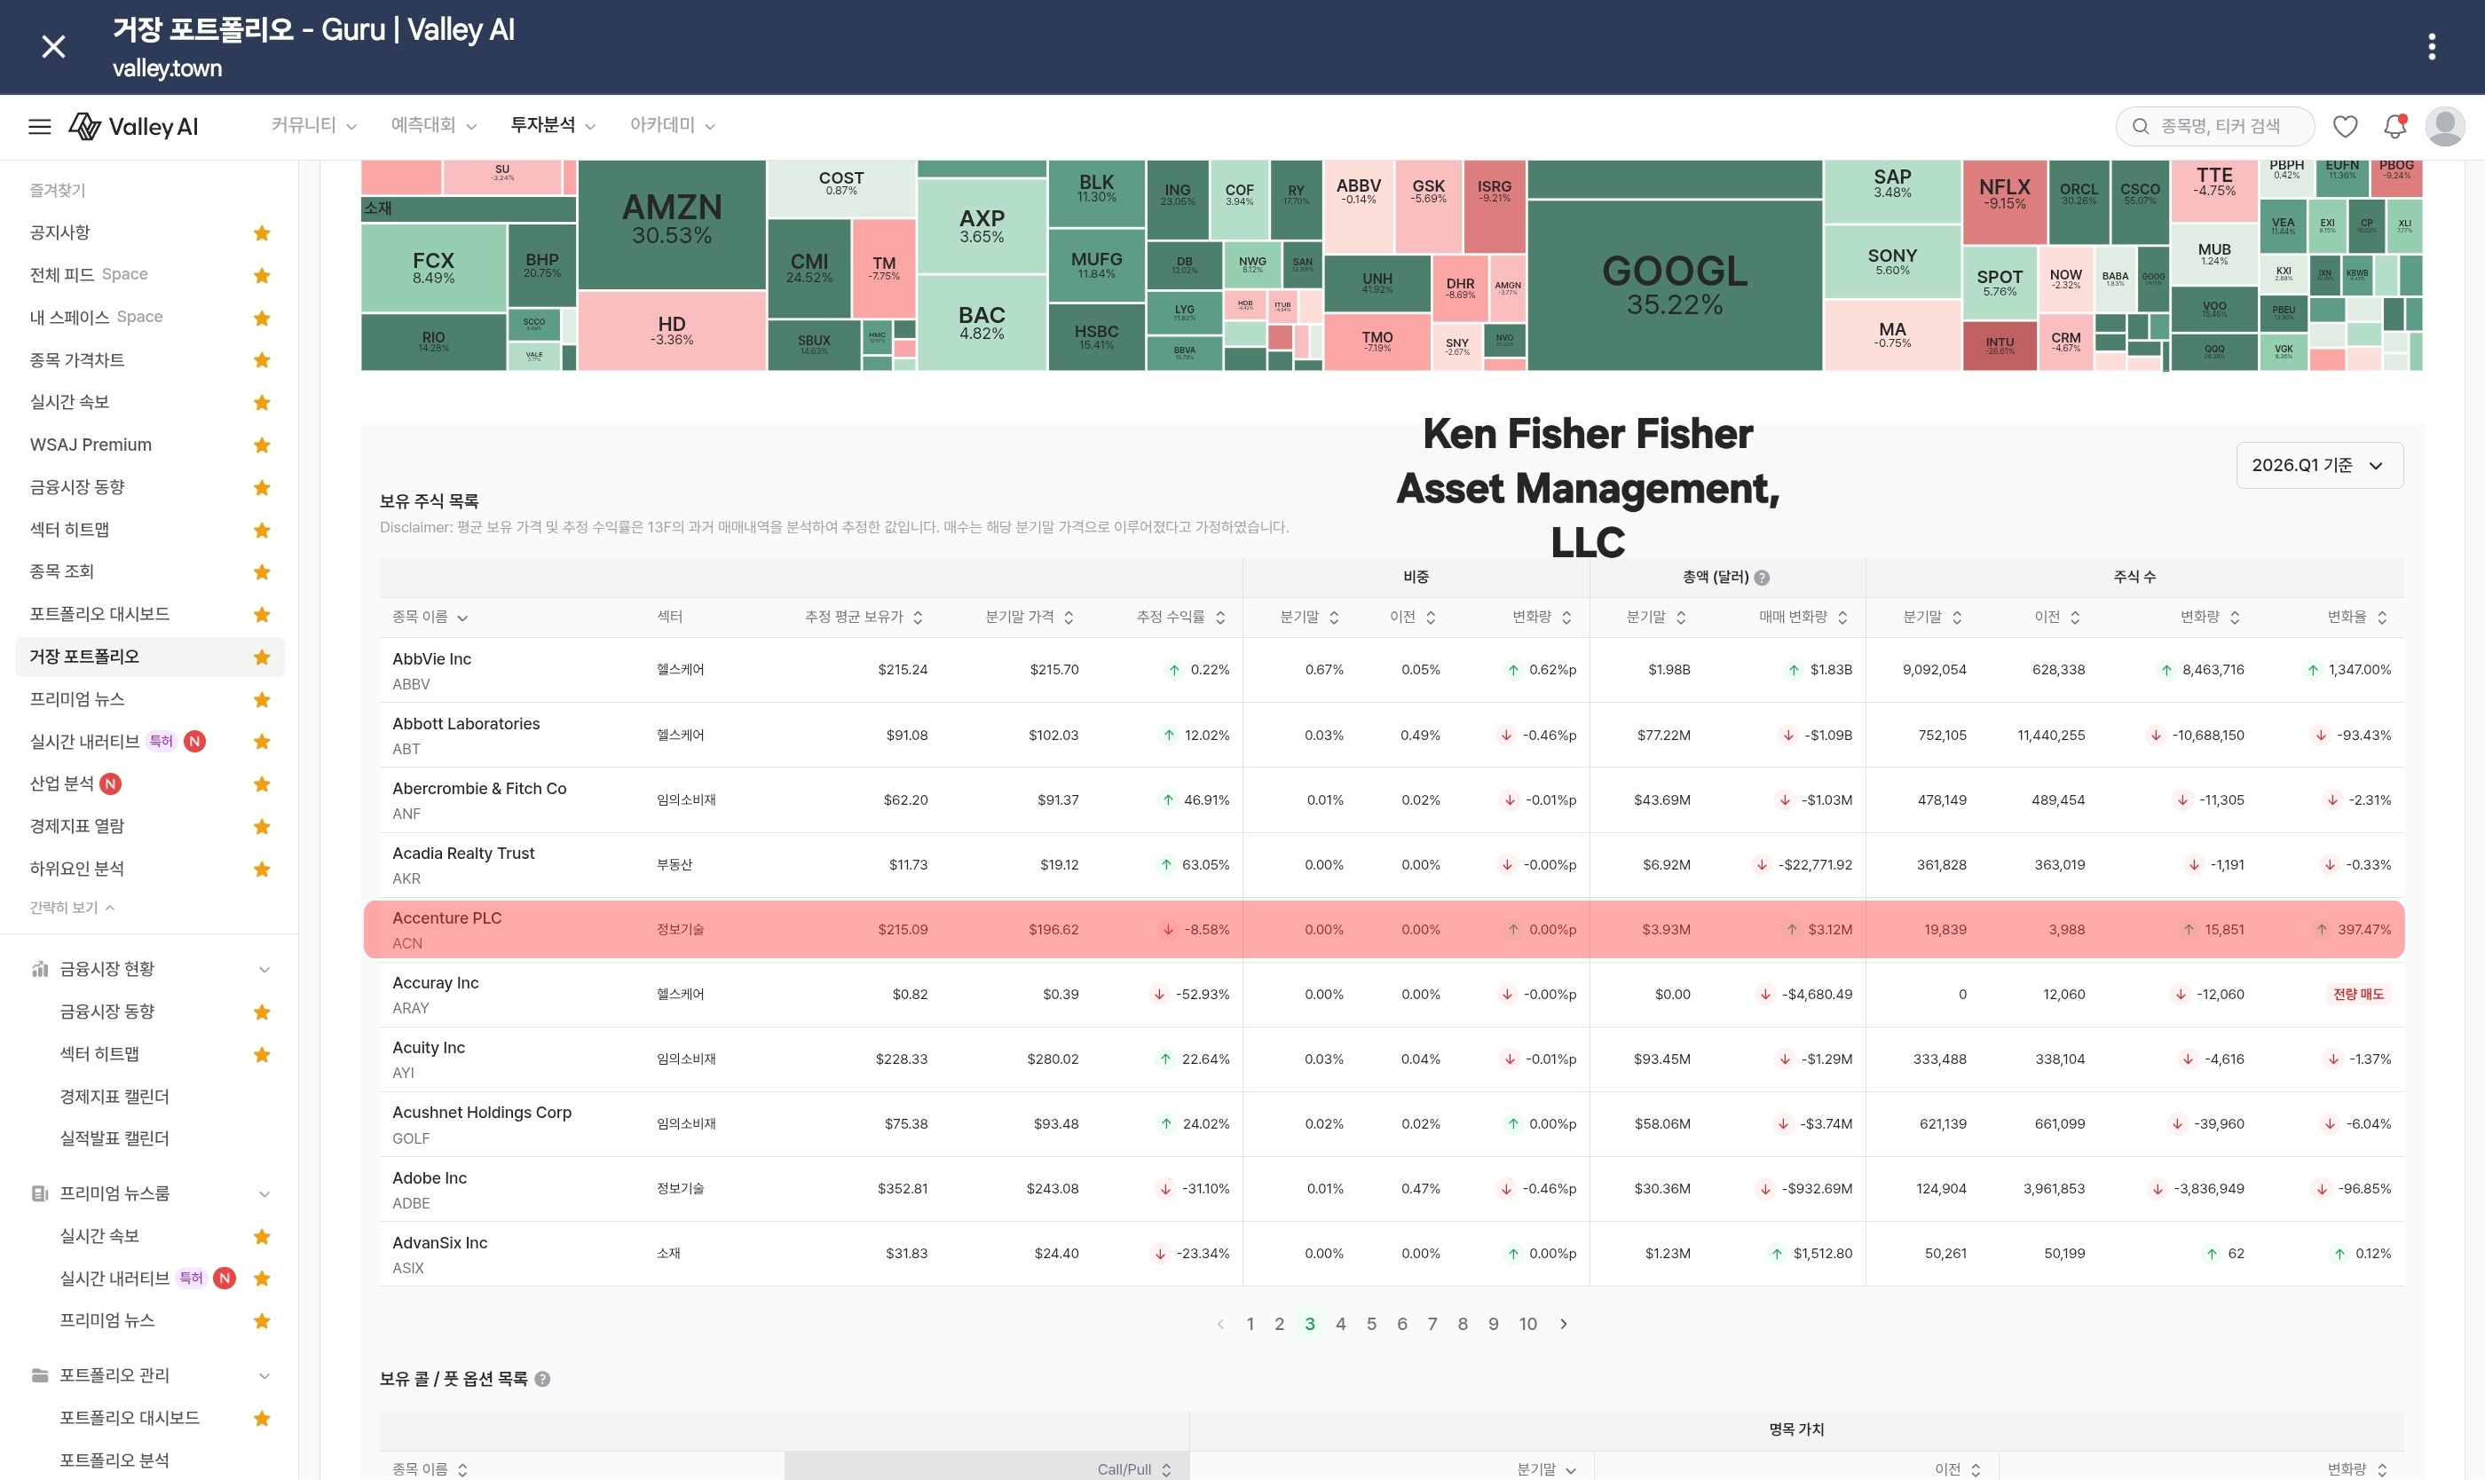Viewport: 2485px width, 1480px height.
Task: Toggle the star for WSAJ Premium
Action: (263, 445)
